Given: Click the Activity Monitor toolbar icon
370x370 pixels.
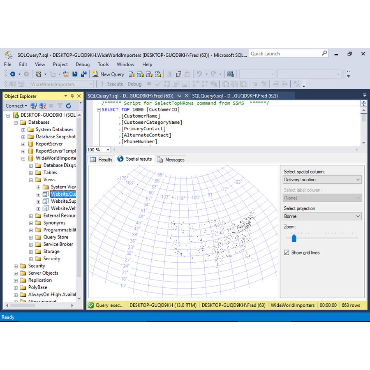Looking at the screenshot, I should pos(230,74).
